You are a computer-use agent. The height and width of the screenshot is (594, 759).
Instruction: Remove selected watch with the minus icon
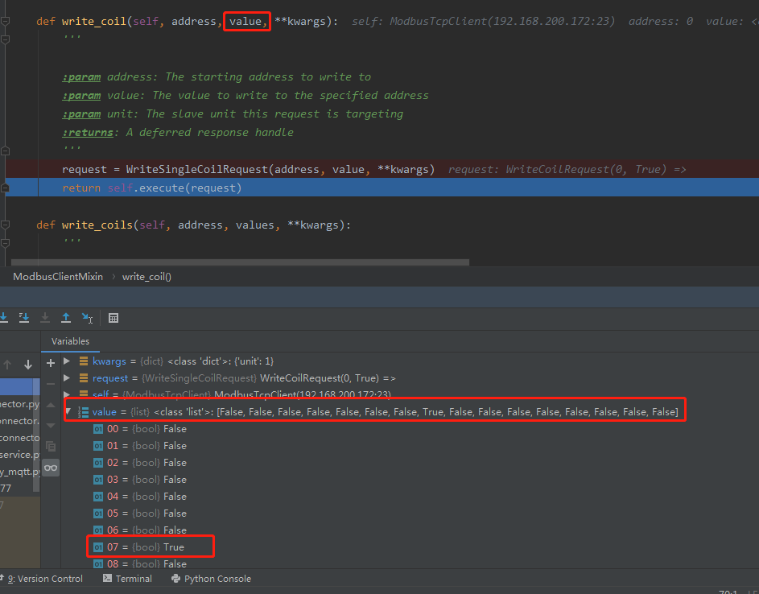click(x=50, y=384)
